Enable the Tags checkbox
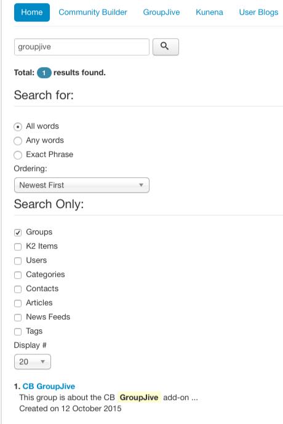 click(x=18, y=331)
